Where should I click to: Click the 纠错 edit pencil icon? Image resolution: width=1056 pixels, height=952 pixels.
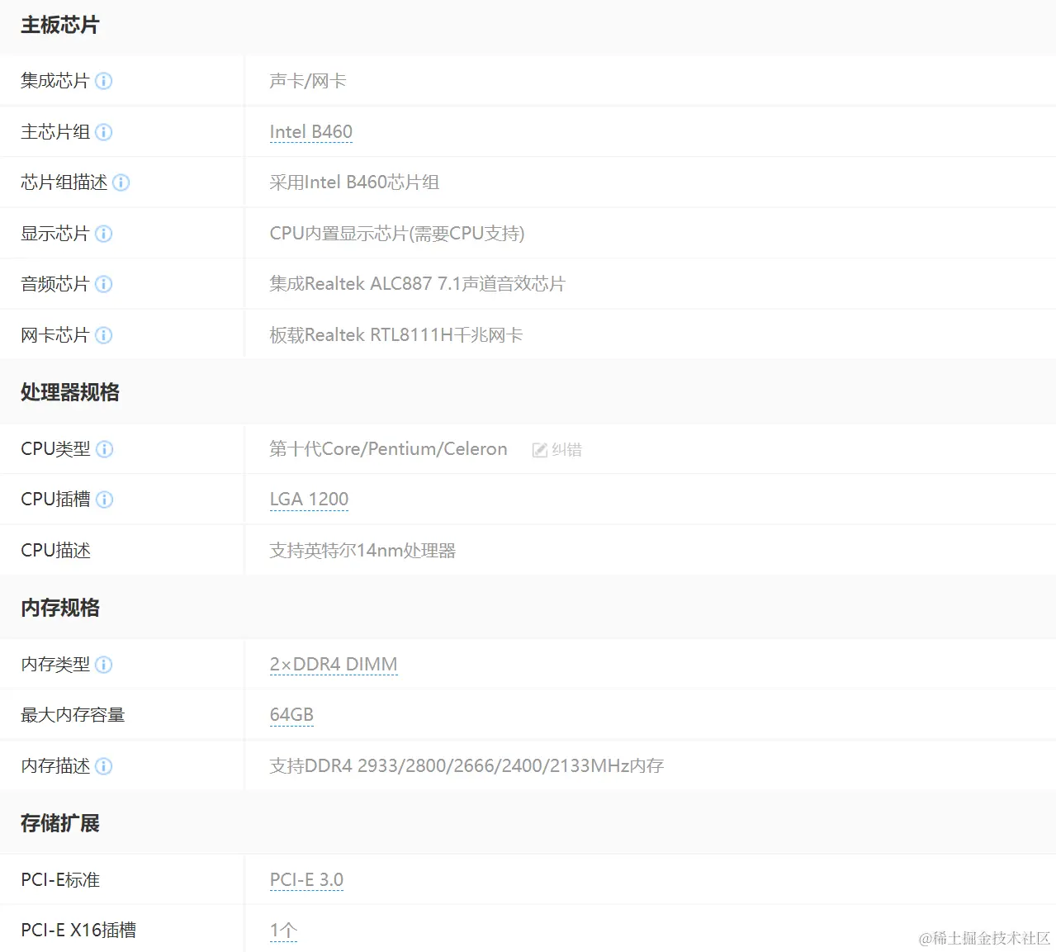[x=540, y=450]
